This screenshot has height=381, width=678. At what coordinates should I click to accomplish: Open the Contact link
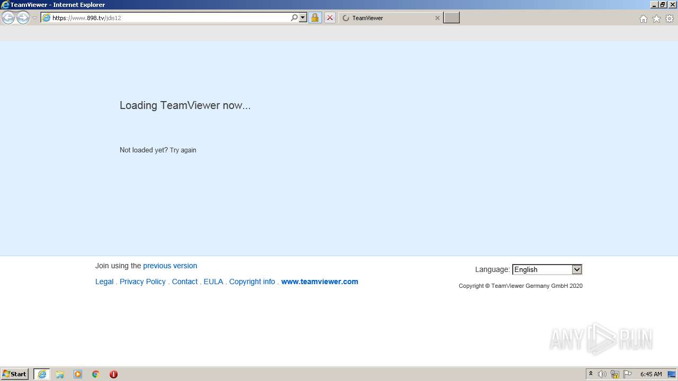coord(185,282)
